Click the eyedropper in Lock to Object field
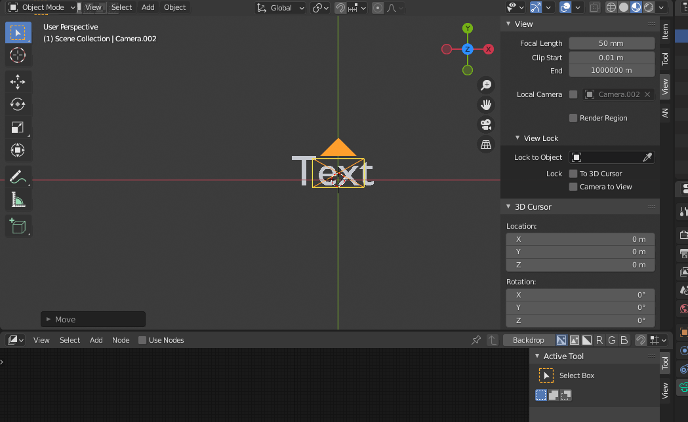 tap(647, 157)
